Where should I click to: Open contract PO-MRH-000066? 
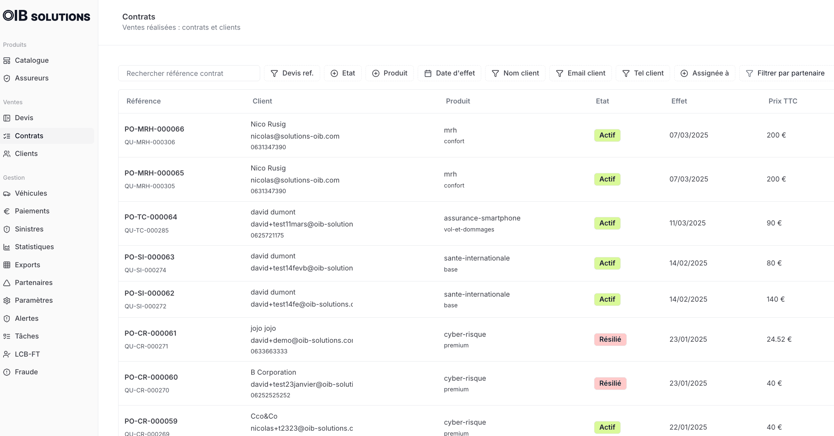coord(154,129)
